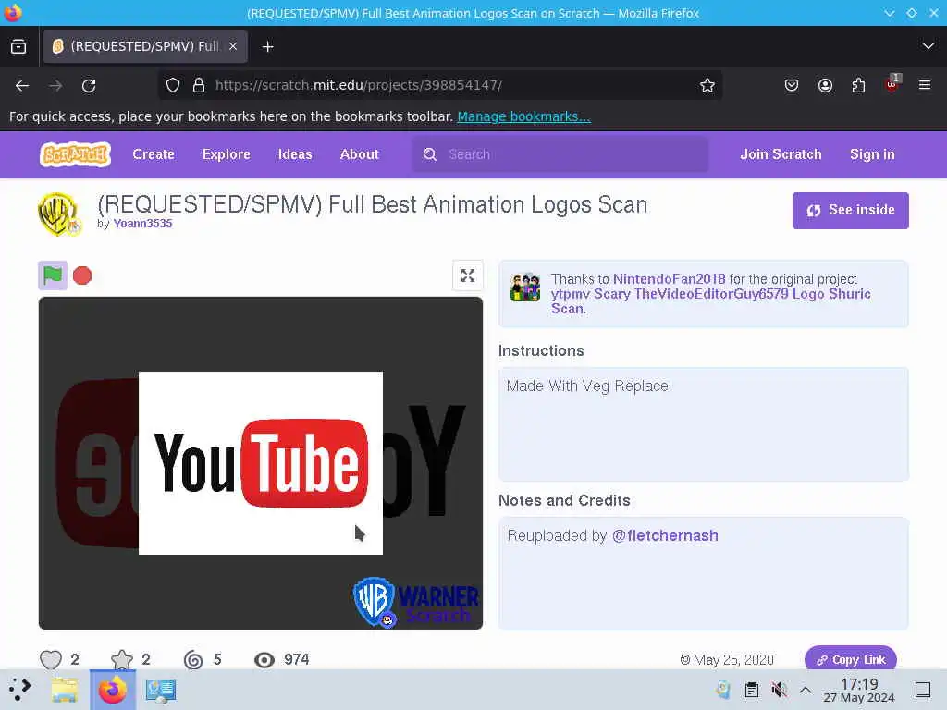Open the uBlock extension icon
Screen dimensions: 947x710
pos(892,84)
